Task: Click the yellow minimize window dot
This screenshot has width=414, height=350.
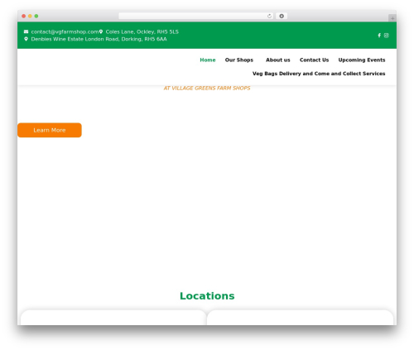Action: click(x=30, y=16)
